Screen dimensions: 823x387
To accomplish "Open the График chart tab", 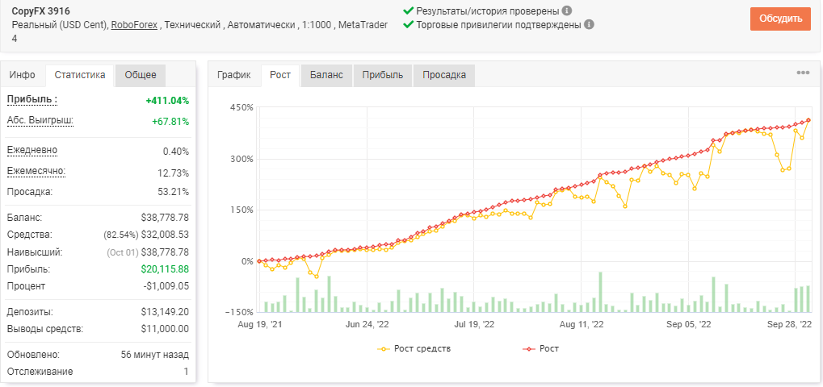I will tap(234, 75).
